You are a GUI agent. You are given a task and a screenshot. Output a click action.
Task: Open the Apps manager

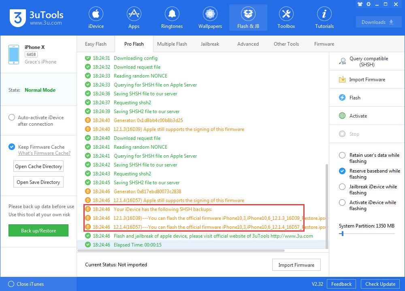click(134, 17)
